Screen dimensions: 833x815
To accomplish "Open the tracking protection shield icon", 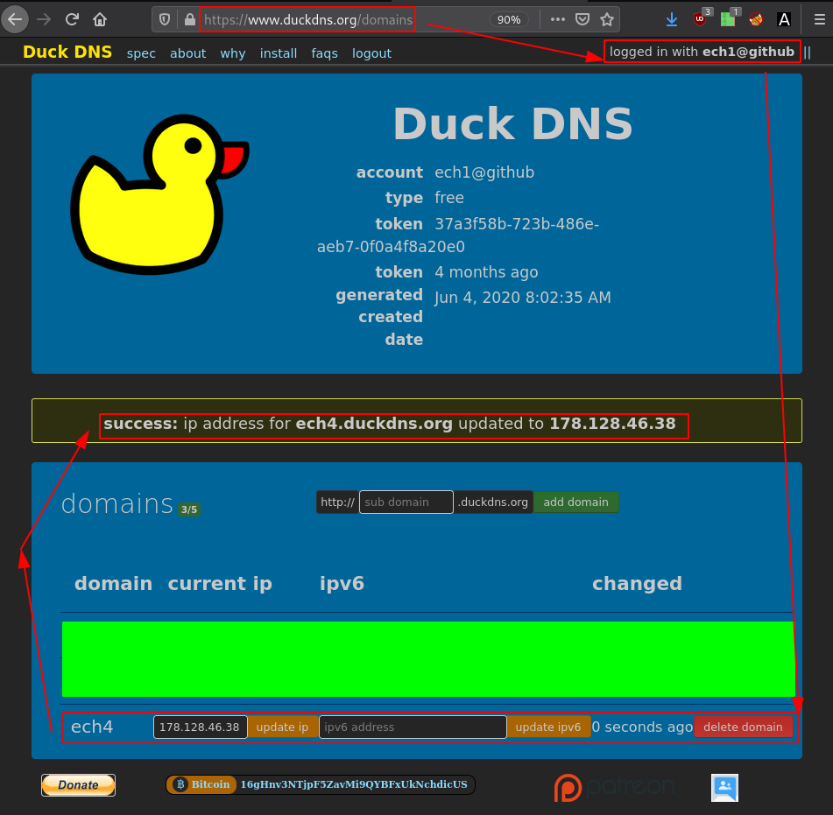I will click(165, 19).
